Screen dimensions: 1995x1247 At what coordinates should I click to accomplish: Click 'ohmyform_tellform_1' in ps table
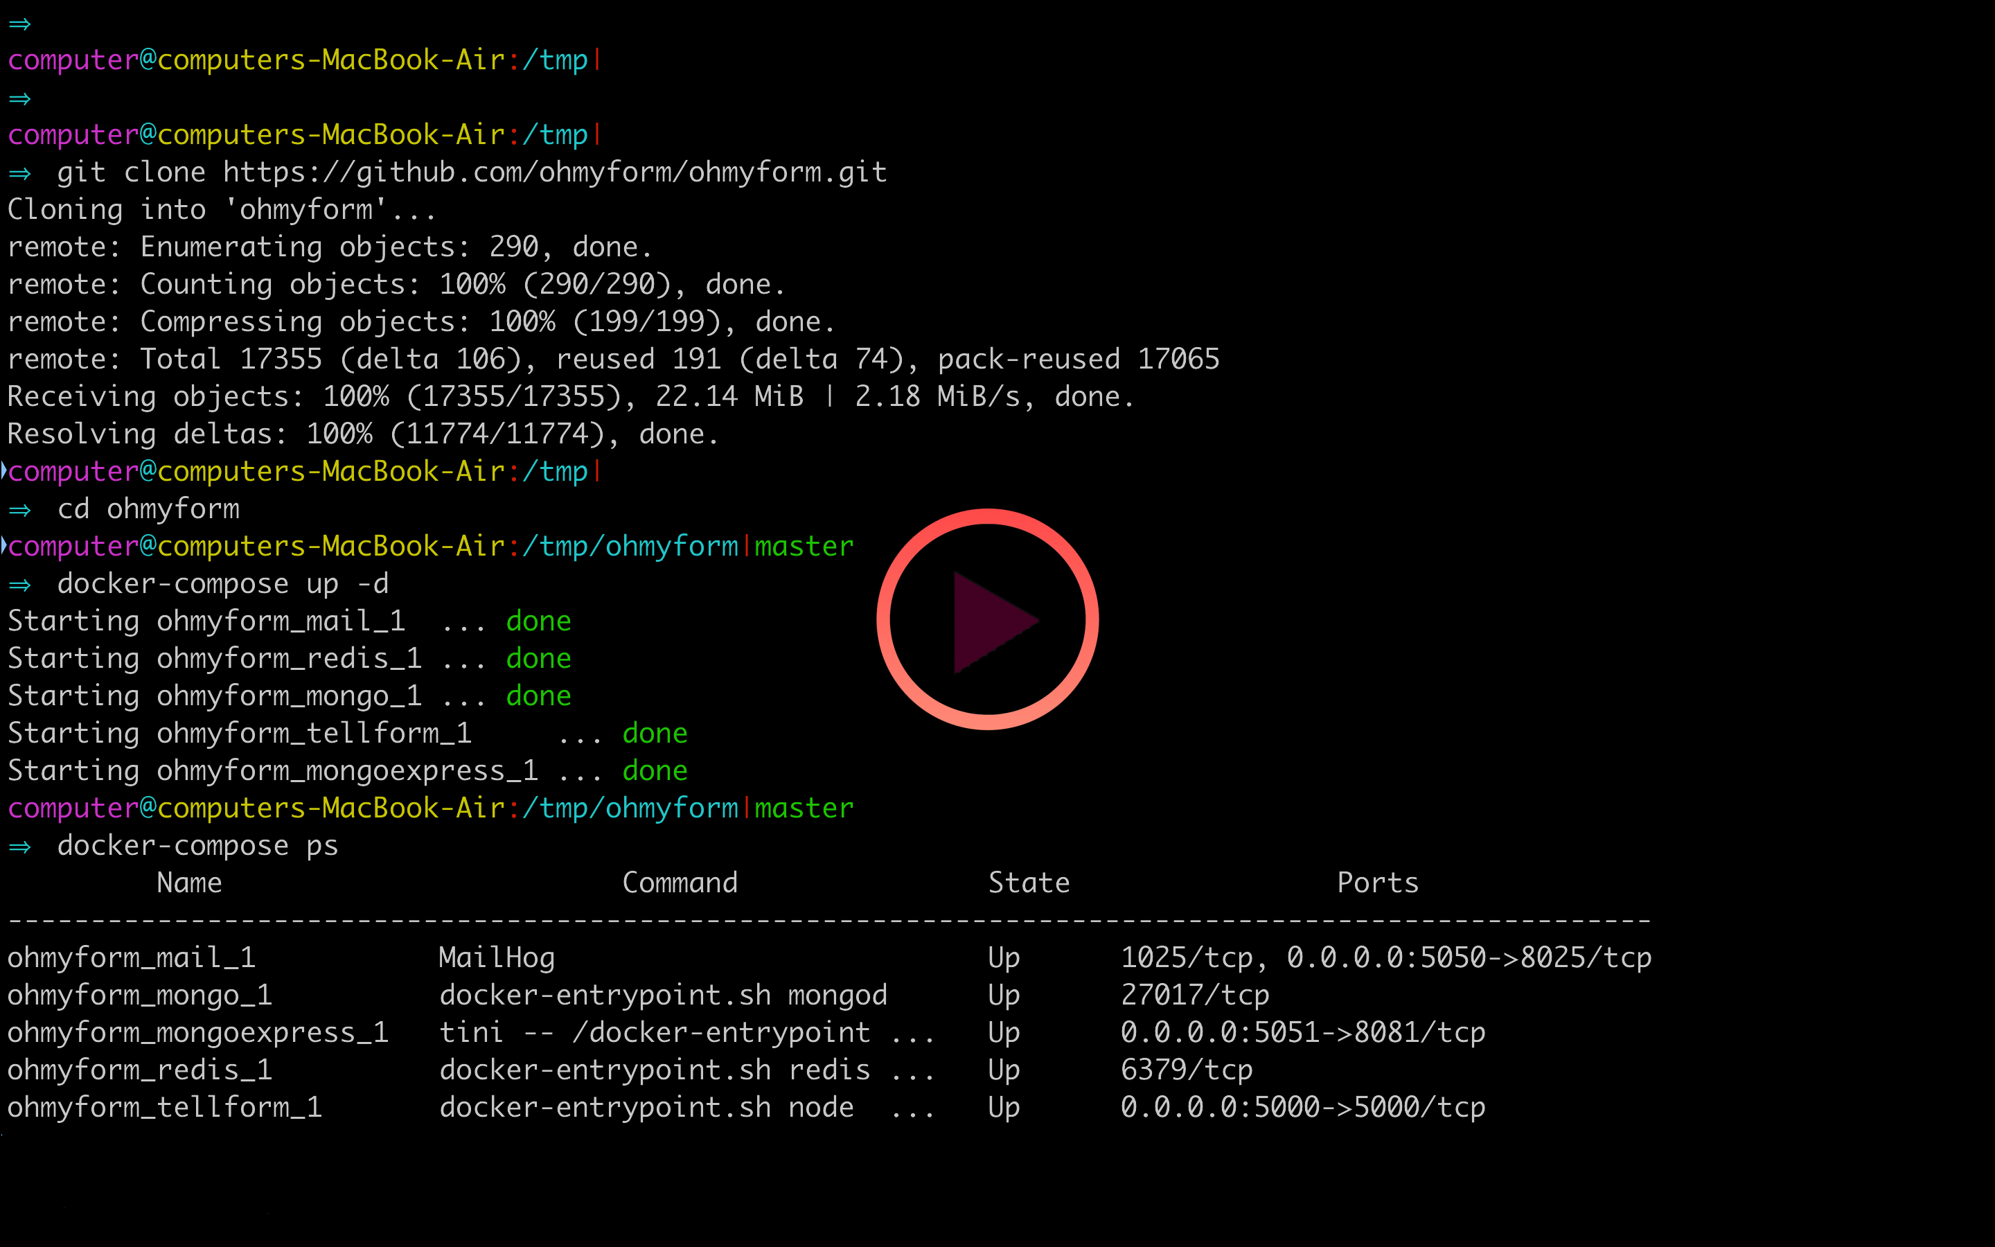pyautogui.click(x=165, y=1108)
